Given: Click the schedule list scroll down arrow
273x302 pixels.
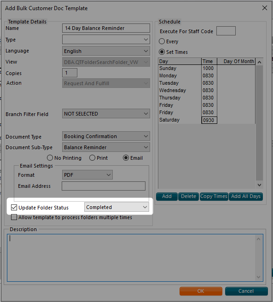Looking at the screenshot, I should (260, 185).
